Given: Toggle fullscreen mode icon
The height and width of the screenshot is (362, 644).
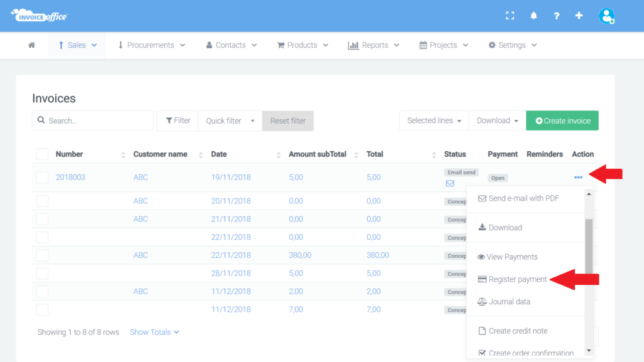Looking at the screenshot, I should [x=509, y=16].
